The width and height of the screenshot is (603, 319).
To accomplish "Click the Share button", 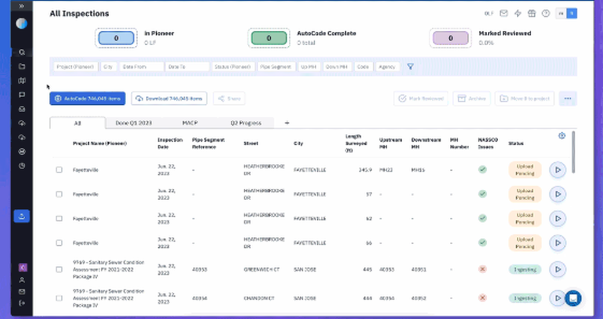I will pos(229,98).
